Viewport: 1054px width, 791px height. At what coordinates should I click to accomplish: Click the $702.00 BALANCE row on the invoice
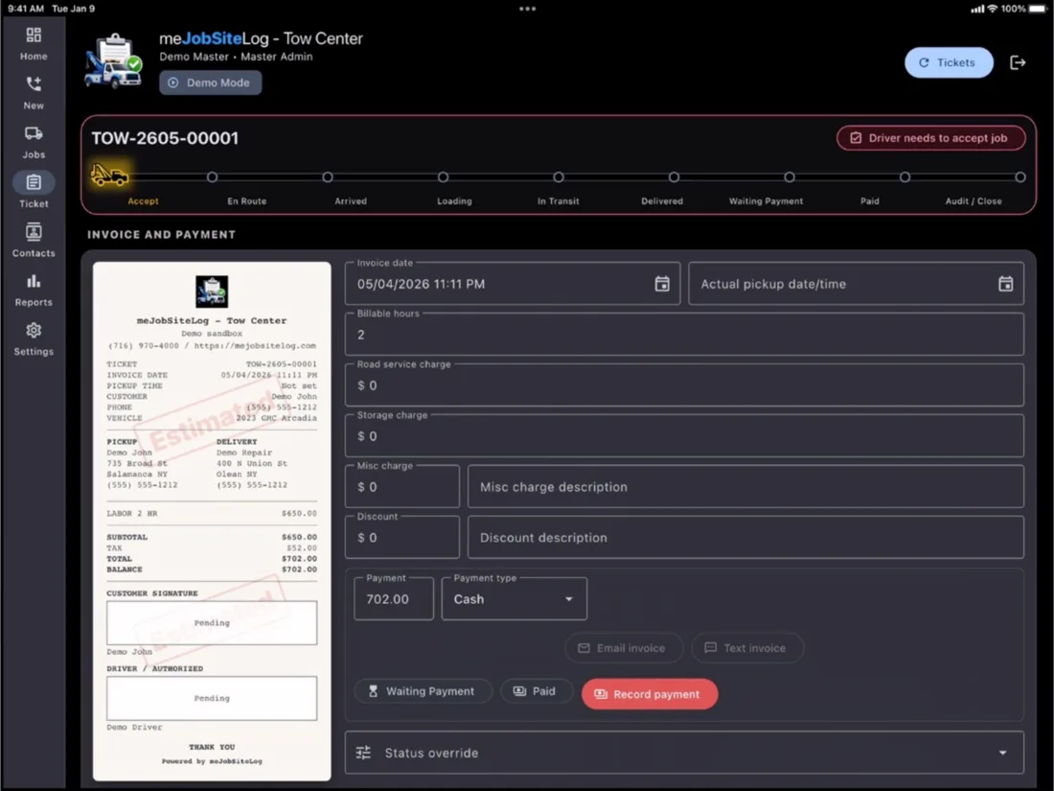pyautogui.click(x=212, y=570)
